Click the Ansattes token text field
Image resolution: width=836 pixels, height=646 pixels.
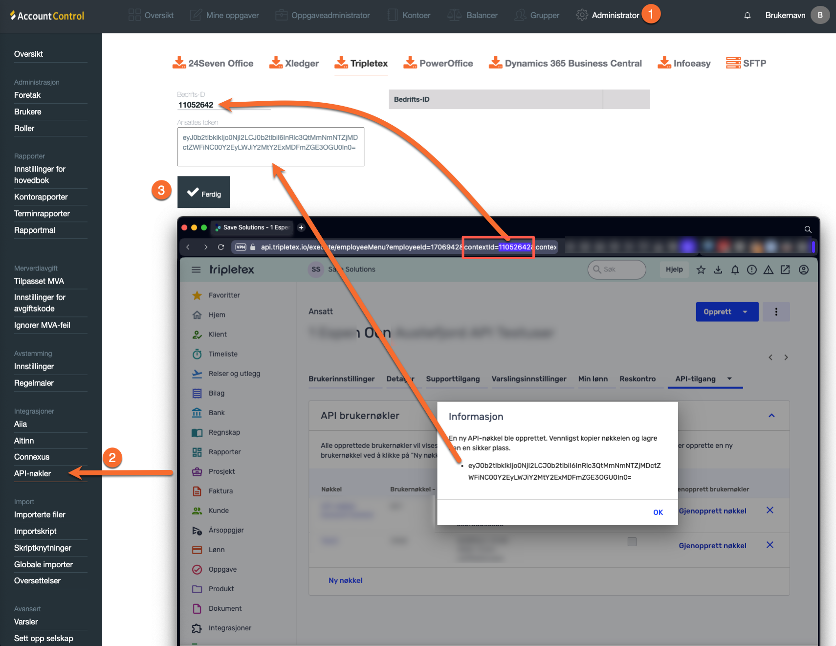coord(270,147)
